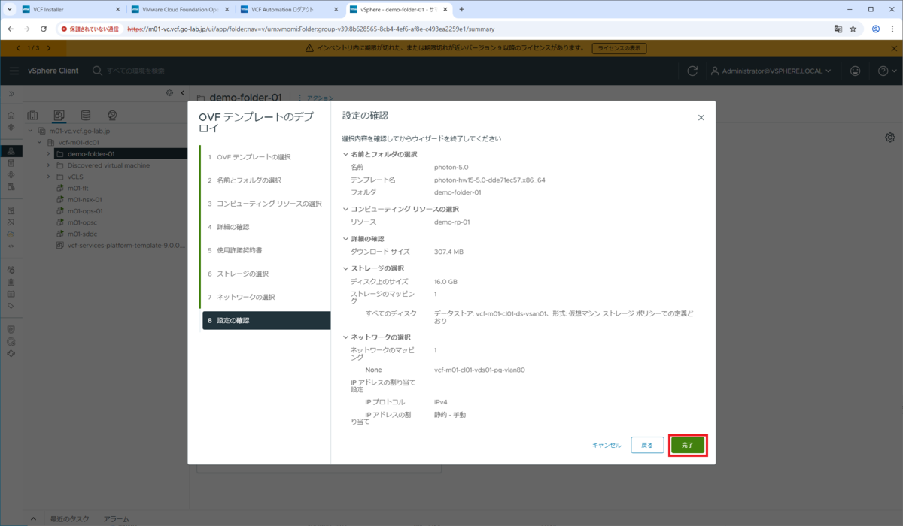
Task: Collapse the 名前とフォルダの選択 section
Action: pos(345,154)
